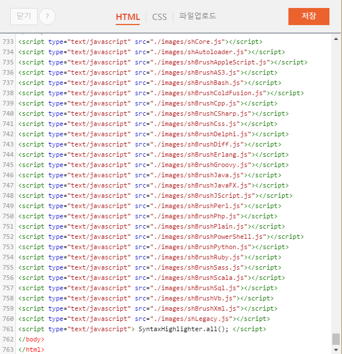Screen dimensions: 342x354
Task: Click the shBrushScala.js line
Action: tap(152, 278)
